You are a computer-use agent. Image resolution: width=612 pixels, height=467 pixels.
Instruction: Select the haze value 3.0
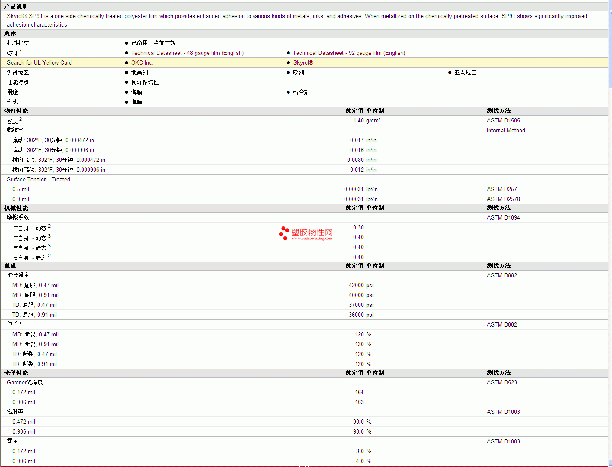point(360,452)
